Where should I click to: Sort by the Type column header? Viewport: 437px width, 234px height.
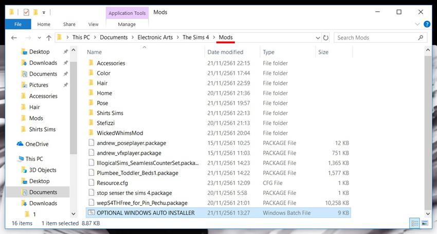coord(268,52)
